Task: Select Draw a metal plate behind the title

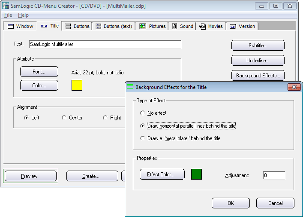Action: coord(142,138)
